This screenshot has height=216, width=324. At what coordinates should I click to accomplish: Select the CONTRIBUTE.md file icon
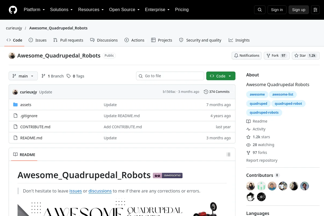click(x=15, y=127)
